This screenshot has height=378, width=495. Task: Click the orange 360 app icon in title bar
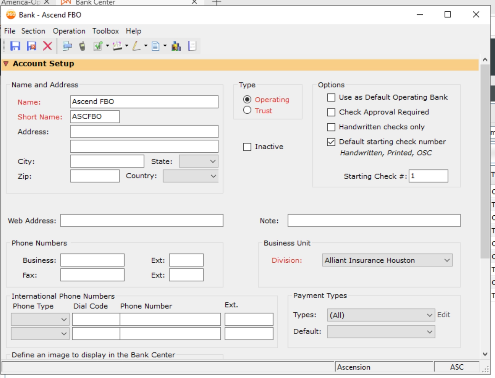[11, 15]
